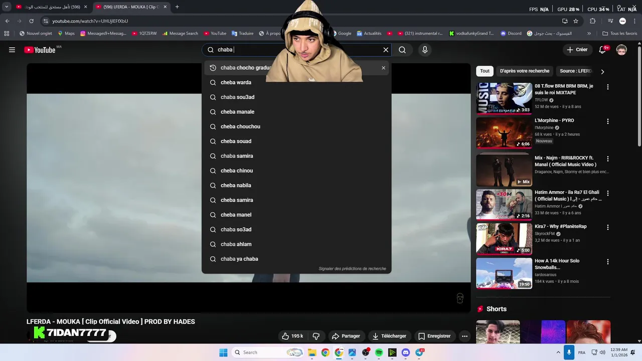Open Spotify from the taskbar
Viewport: 642px width, 361px height.
(379, 352)
